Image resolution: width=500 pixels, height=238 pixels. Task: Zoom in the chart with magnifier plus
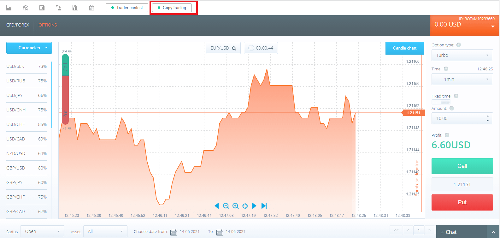coord(235,206)
